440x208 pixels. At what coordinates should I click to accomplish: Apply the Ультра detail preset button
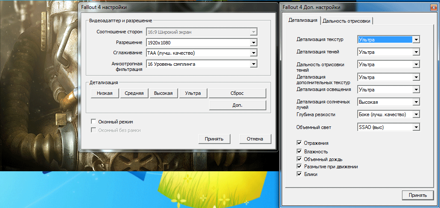click(193, 93)
